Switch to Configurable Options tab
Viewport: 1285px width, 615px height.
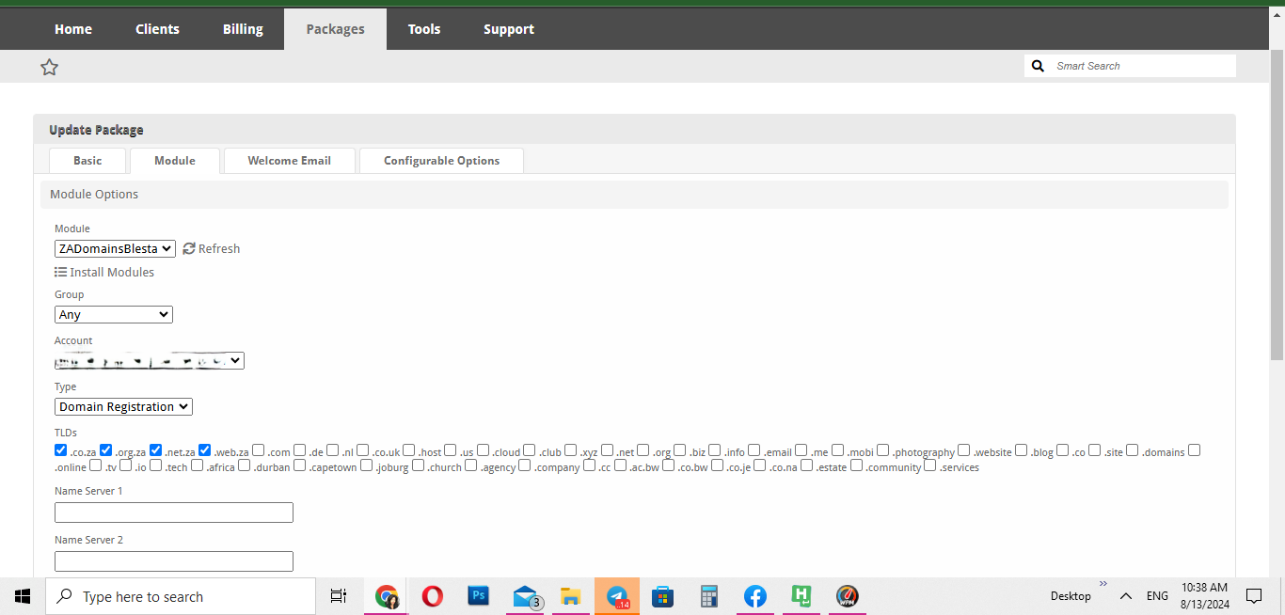(x=441, y=161)
